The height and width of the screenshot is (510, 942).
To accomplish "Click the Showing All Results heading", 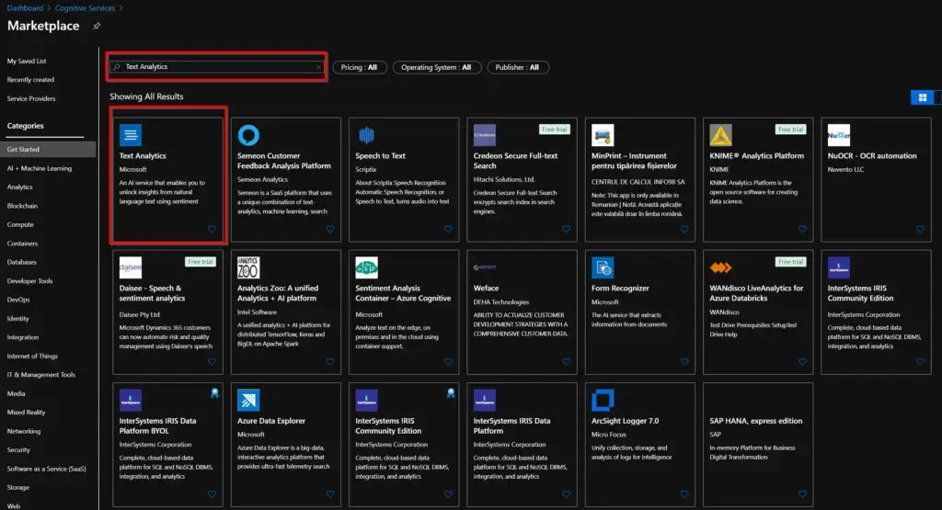I will [146, 96].
